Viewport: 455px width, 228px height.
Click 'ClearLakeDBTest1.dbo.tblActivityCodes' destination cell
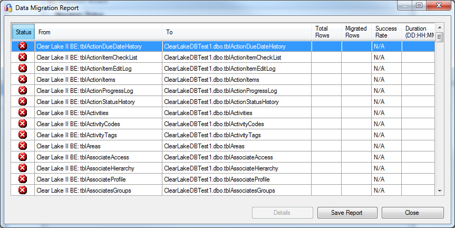237,123
